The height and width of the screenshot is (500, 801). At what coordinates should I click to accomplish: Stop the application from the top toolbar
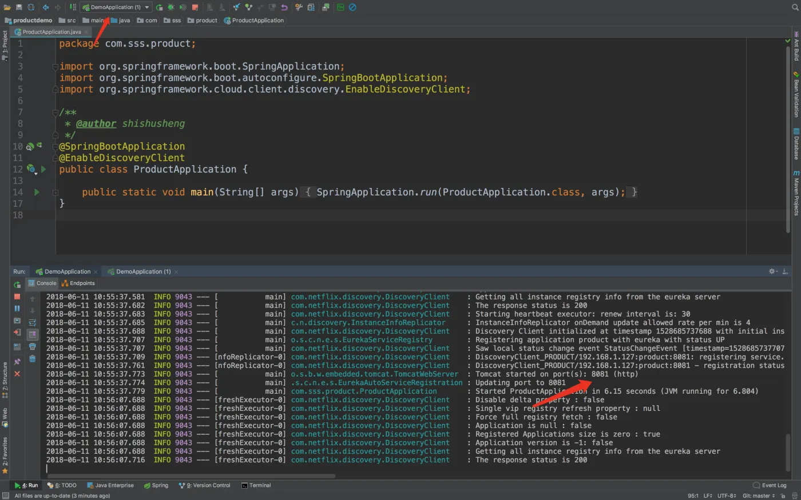coord(195,7)
